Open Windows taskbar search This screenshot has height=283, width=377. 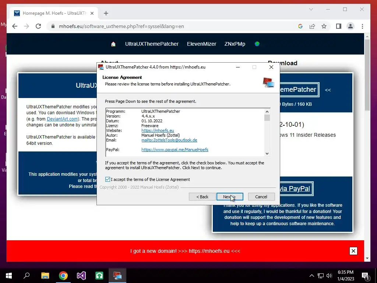[27, 276]
